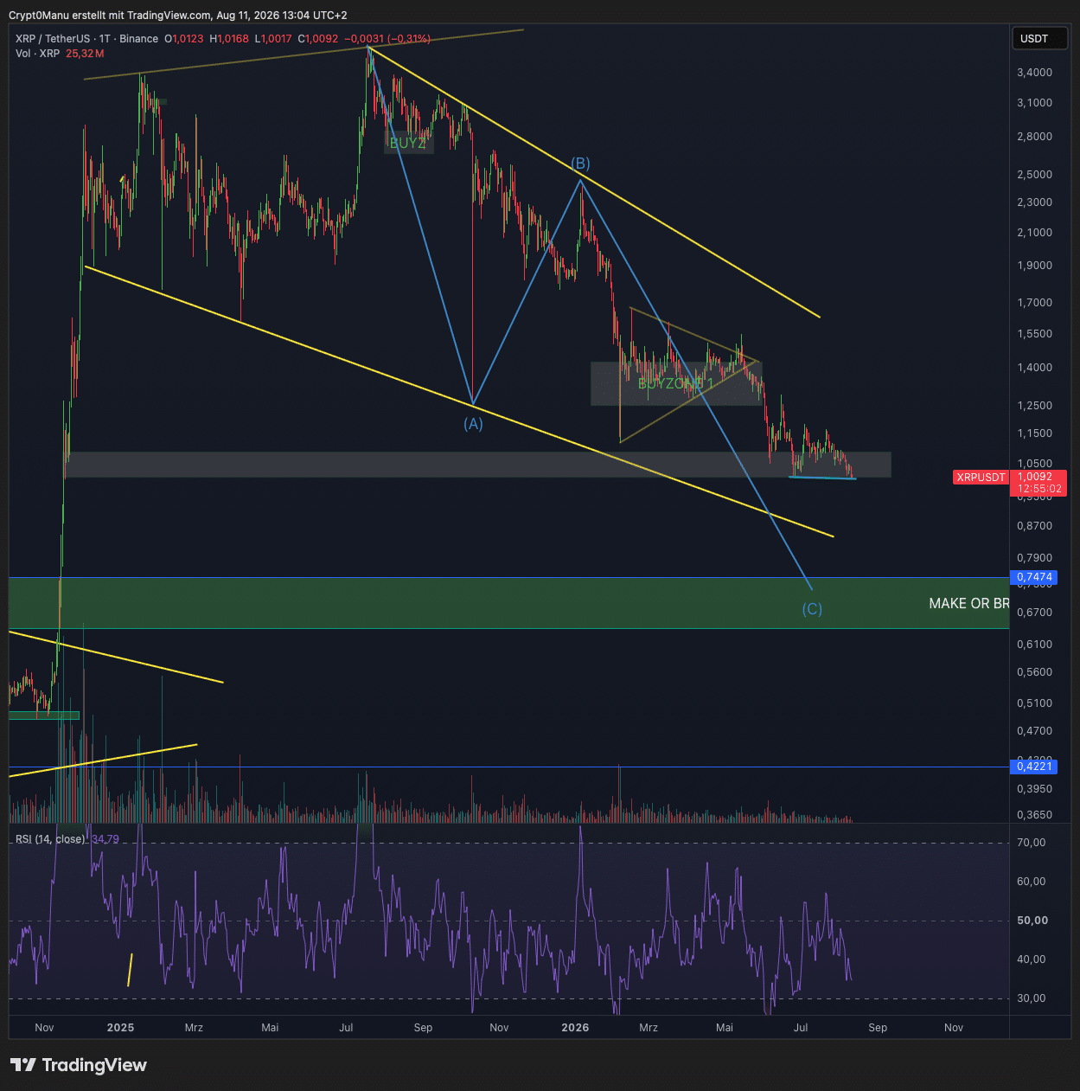Click the 2,8000 price axis value
Screen dimensions: 1080x1091
pos(1035,137)
